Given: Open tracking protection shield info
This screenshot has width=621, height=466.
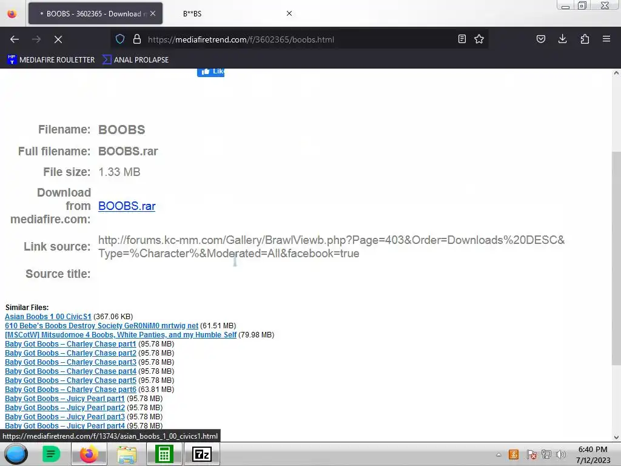Looking at the screenshot, I should pos(120,39).
